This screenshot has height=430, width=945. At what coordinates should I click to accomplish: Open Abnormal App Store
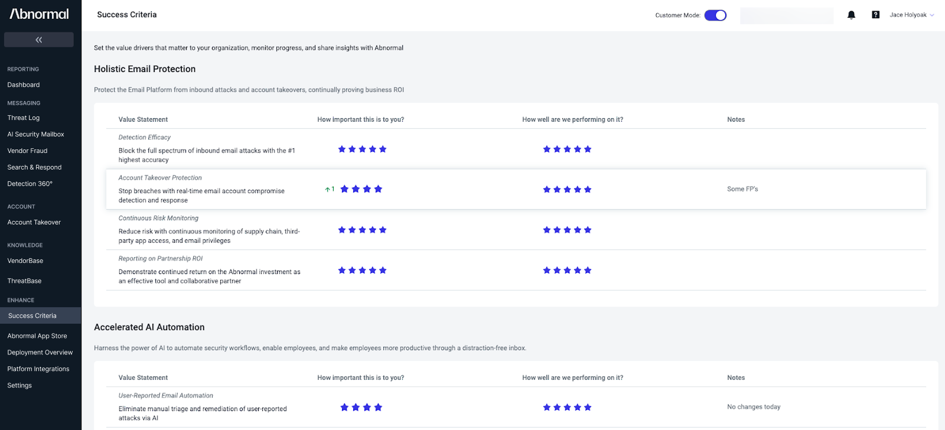pyautogui.click(x=37, y=336)
